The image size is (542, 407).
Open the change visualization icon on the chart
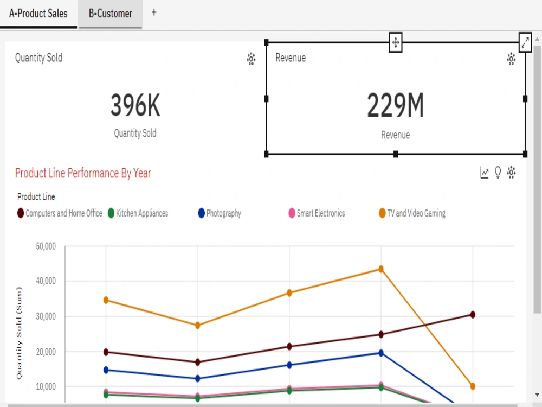(484, 171)
